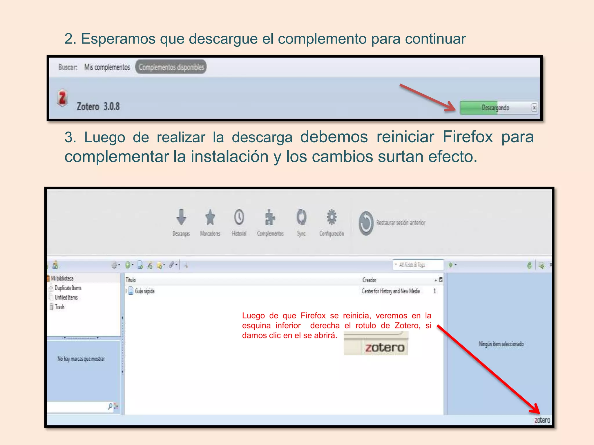Open the Firefox Sync icon
The image size is (594, 445).
coord(301,217)
